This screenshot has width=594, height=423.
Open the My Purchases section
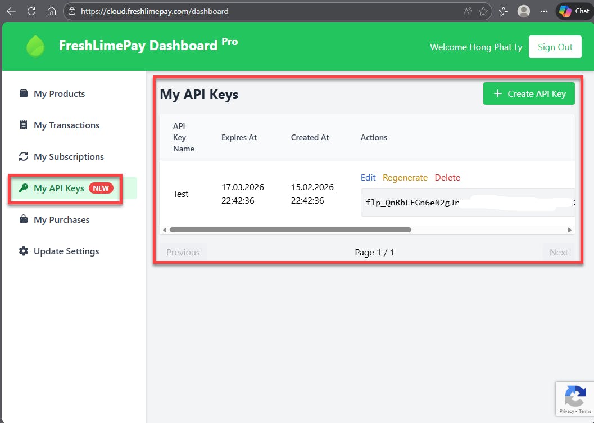click(61, 219)
